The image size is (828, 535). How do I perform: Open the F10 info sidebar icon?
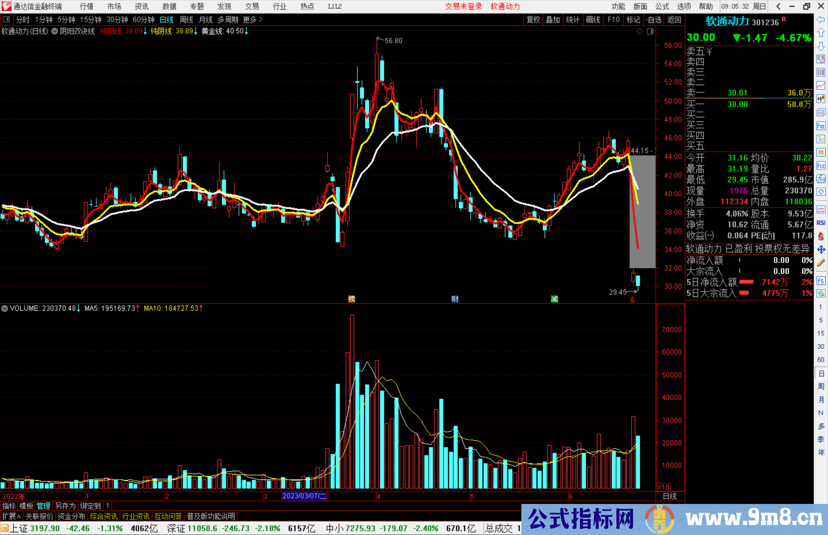click(821, 126)
